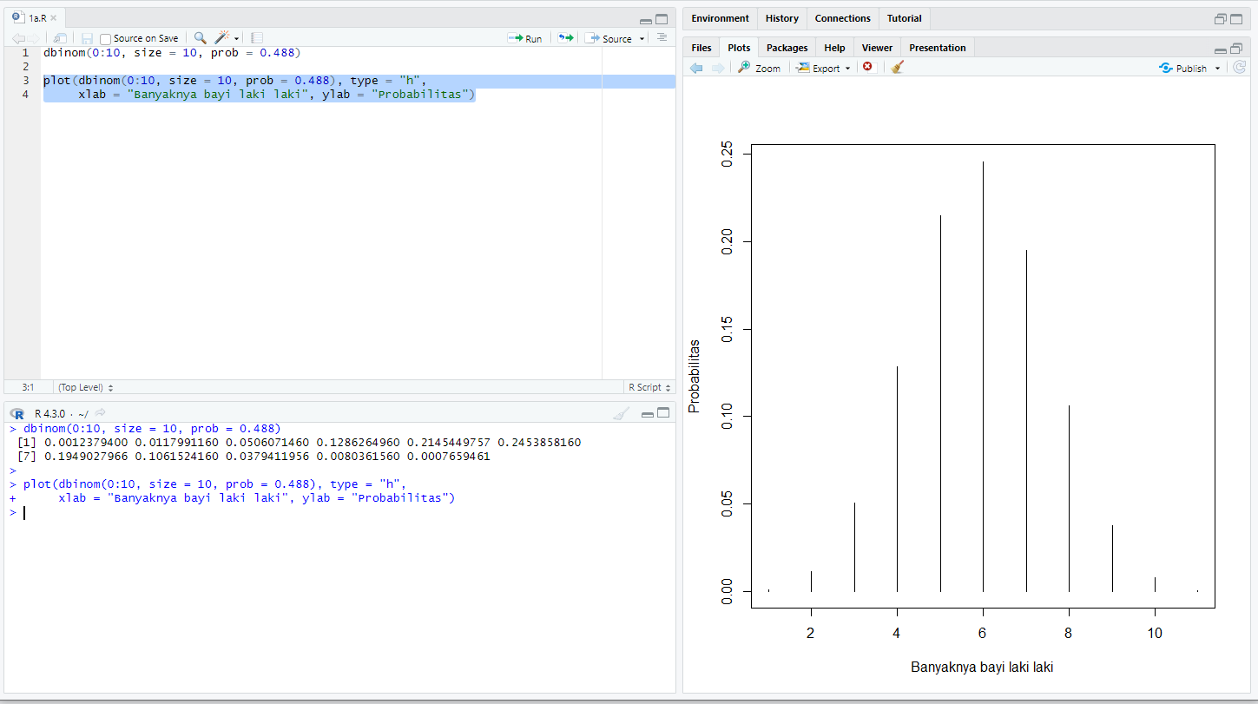Close the 1a.R editor tab
The width and height of the screenshot is (1258, 704).
(54, 18)
